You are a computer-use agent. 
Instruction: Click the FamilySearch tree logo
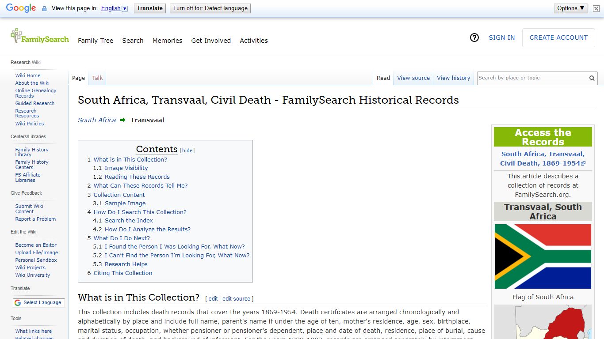click(x=40, y=37)
